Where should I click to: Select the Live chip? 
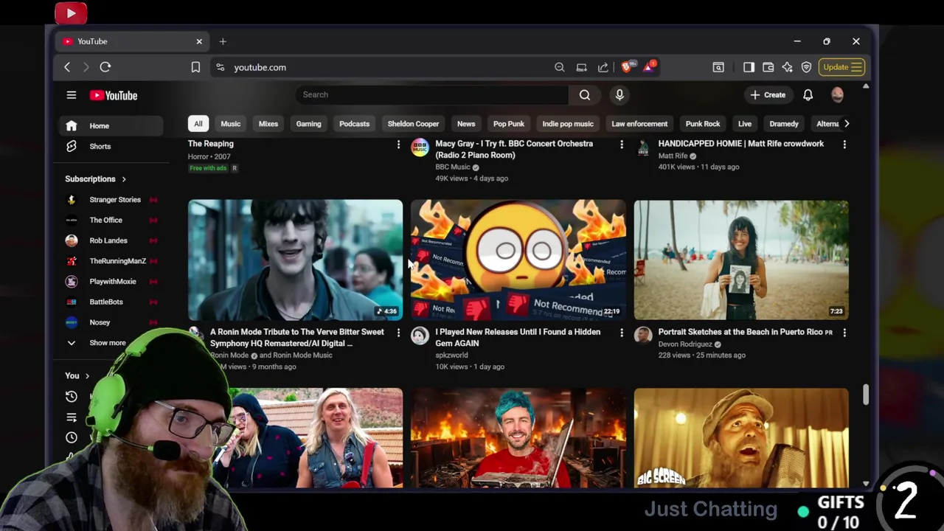coord(745,124)
